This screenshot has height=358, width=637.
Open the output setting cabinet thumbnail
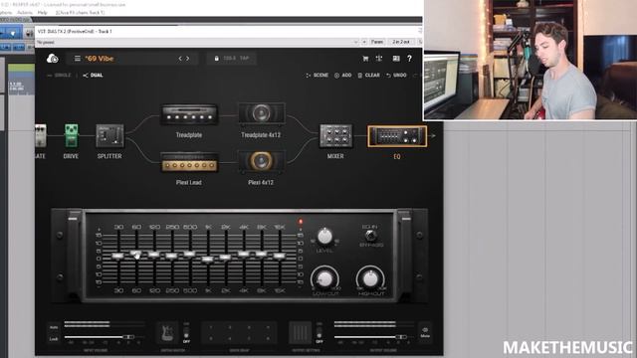tap(301, 333)
